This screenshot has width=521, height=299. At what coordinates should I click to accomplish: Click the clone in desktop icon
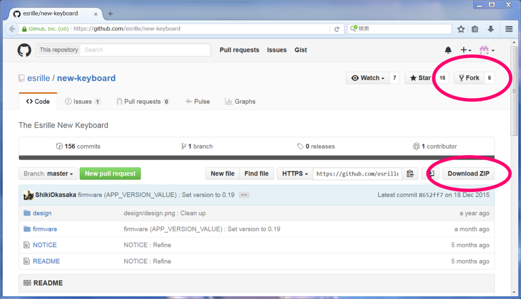coord(431,173)
